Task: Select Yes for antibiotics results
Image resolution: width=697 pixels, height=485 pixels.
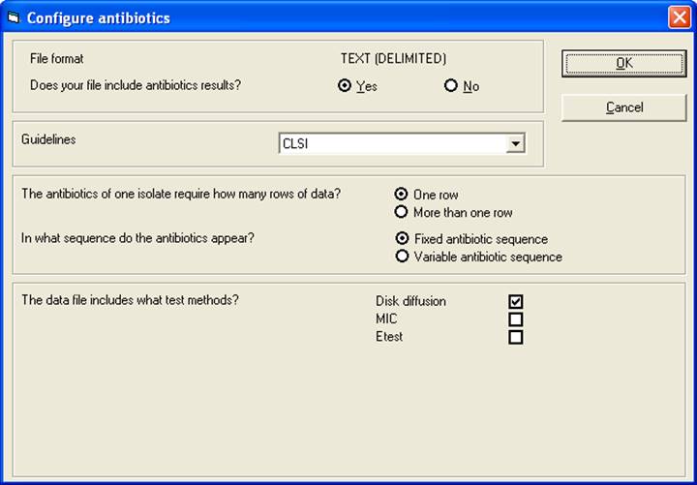Action: (x=345, y=85)
